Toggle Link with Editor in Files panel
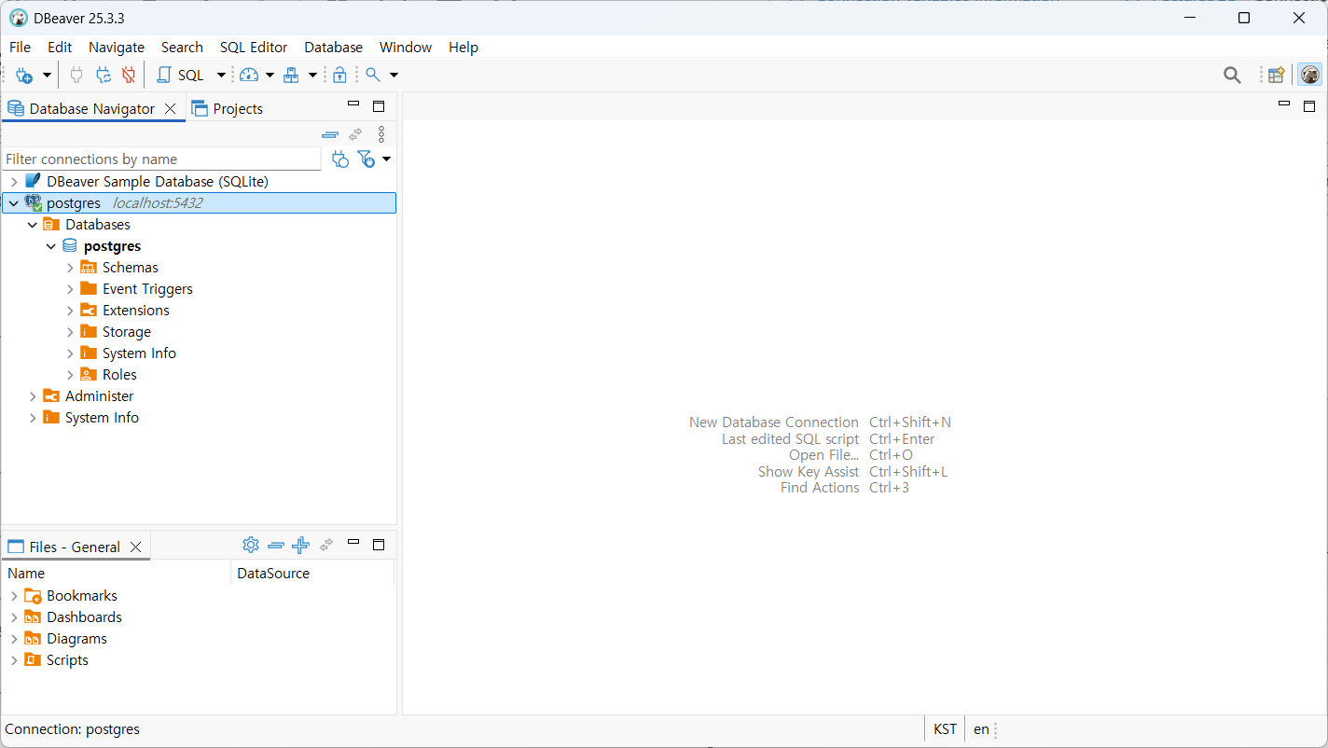The image size is (1328, 748). coord(326,545)
